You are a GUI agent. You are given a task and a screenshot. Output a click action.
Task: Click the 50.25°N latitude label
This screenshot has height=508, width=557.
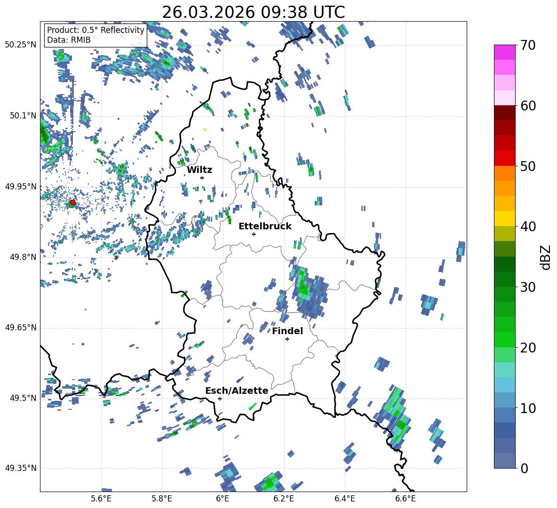pyautogui.click(x=21, y=45)
